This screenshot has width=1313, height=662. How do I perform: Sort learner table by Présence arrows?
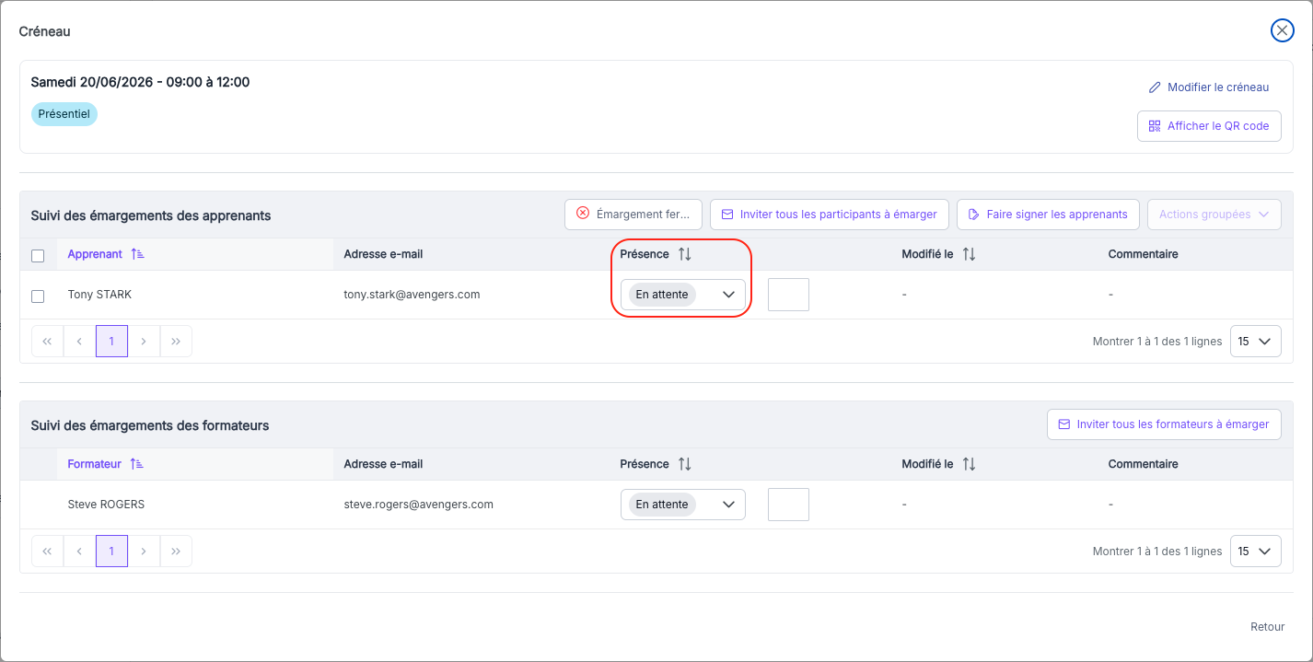point(684,254)
